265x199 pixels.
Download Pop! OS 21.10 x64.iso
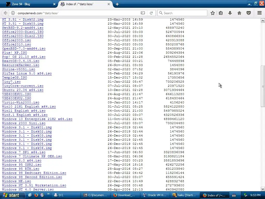24,57
